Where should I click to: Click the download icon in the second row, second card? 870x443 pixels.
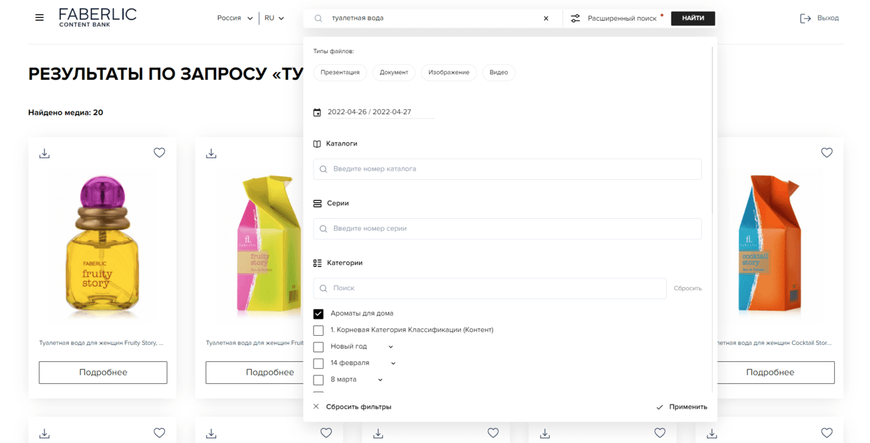pos(211,433)
